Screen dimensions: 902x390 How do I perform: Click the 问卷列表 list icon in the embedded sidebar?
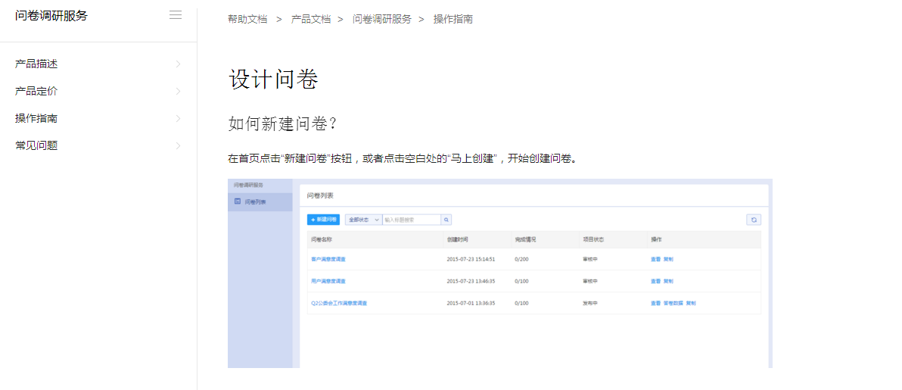[x=238, y=201]
